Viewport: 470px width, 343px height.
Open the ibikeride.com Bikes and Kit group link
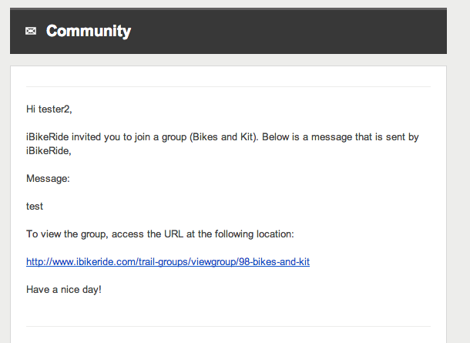click(168, 262)
